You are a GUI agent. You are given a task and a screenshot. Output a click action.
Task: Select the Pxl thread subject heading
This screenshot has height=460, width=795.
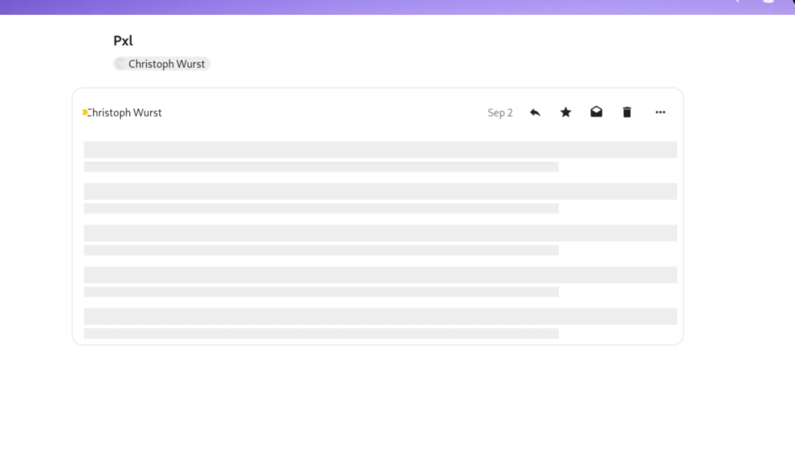click(123, 41)
